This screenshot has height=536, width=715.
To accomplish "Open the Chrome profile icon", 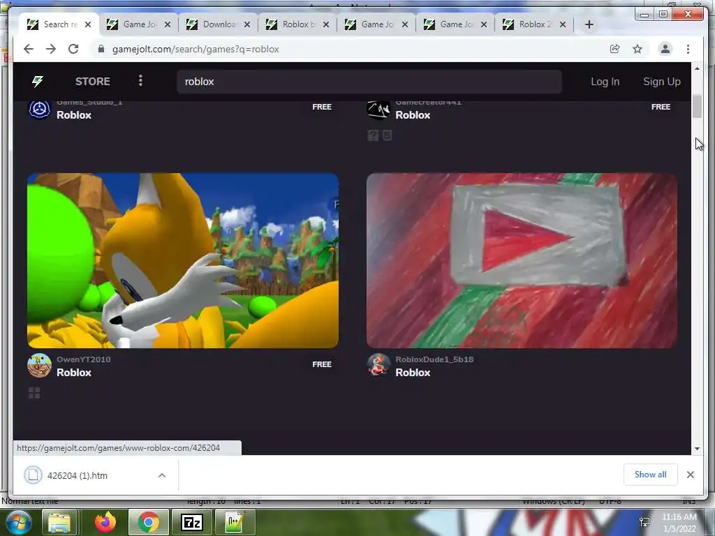I will point(665,49).
